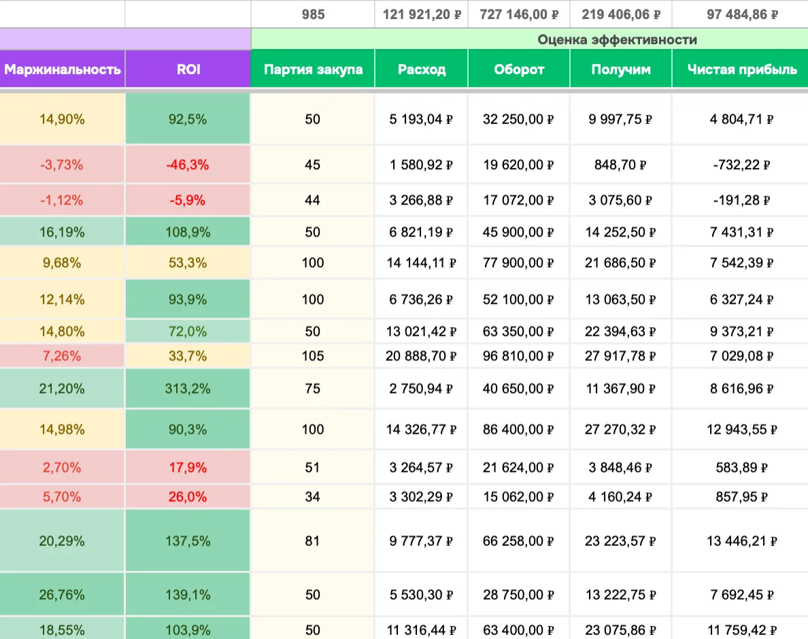
Task: Click purchase batch cell showing 105
Action: click(x=313, y=356)
